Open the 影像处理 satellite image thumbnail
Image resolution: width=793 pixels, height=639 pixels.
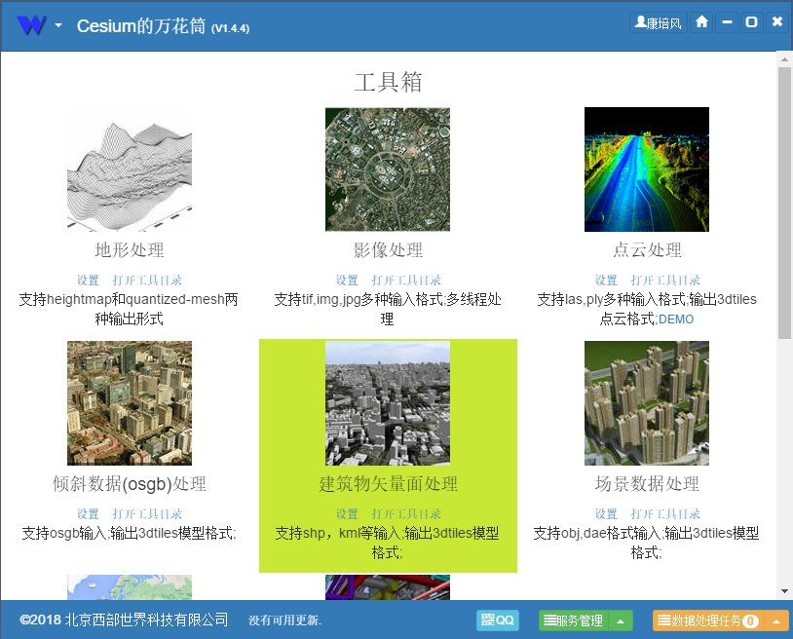click(x=388, y=169)
